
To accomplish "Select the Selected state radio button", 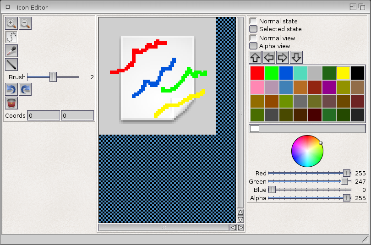I will tap(253, 29).
